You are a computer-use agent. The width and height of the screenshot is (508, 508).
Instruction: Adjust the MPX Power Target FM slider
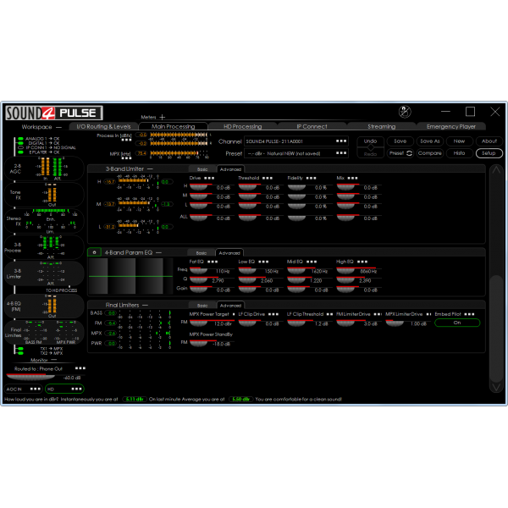(x=212, y=323)
